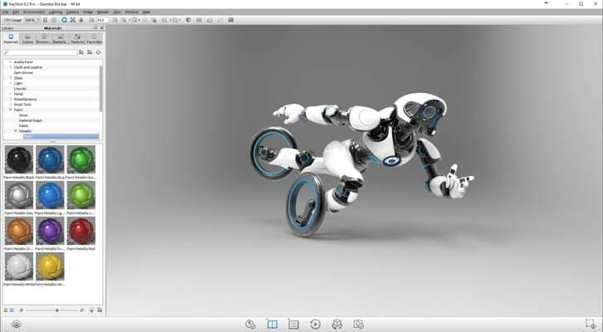Click the blue refresh render icon
Viewport: 603px width, 332px height.
64,20
